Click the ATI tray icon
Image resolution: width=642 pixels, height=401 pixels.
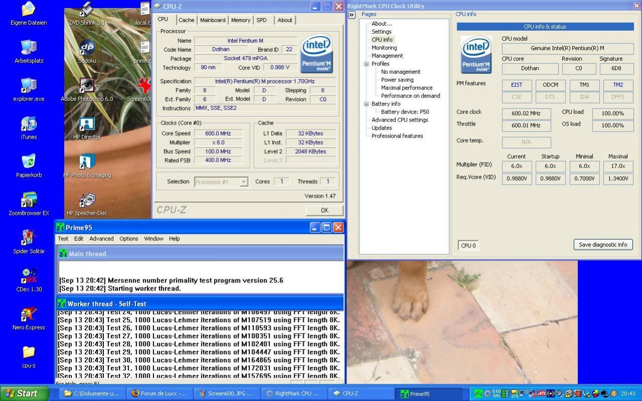542,393
